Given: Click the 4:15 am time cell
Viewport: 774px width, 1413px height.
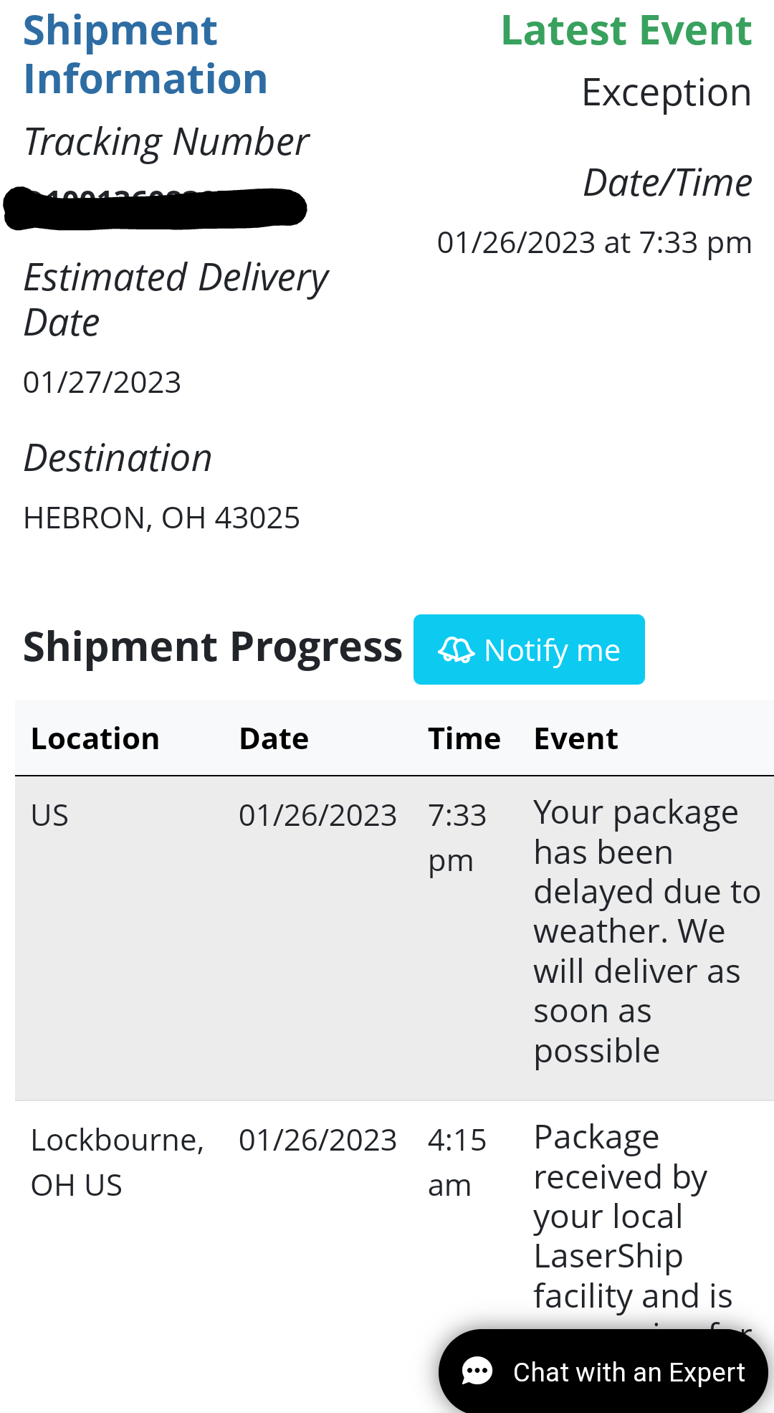Looking at the screenshot, I should tap(457, 1162).
